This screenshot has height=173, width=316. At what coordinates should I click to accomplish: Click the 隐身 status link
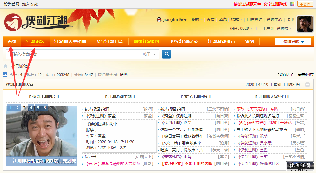183,19
